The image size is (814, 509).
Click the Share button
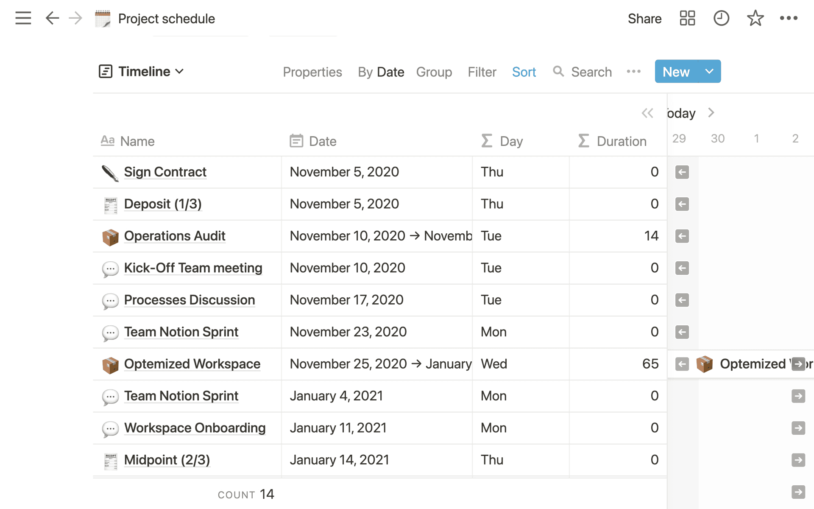click(644, 18)
